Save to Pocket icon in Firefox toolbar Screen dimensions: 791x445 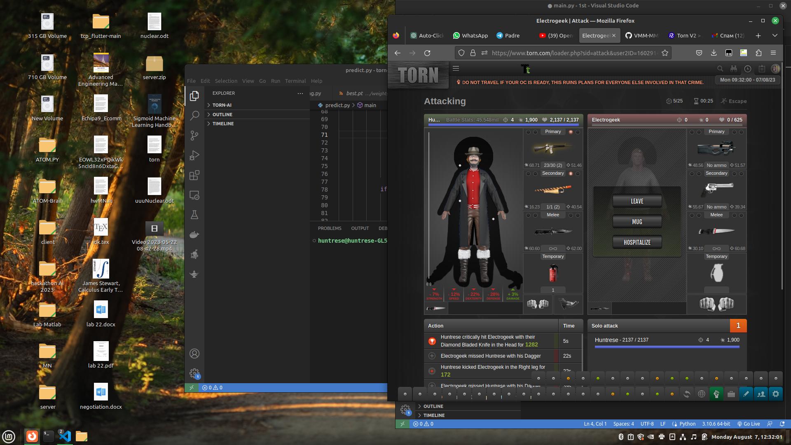coord(699,53)
